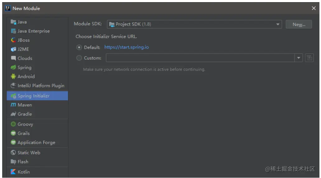Click the Gradle elephant icon

13,114
